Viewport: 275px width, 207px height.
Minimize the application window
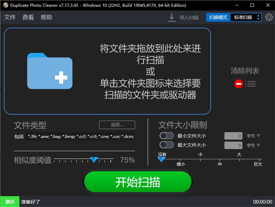pos(237,5)
